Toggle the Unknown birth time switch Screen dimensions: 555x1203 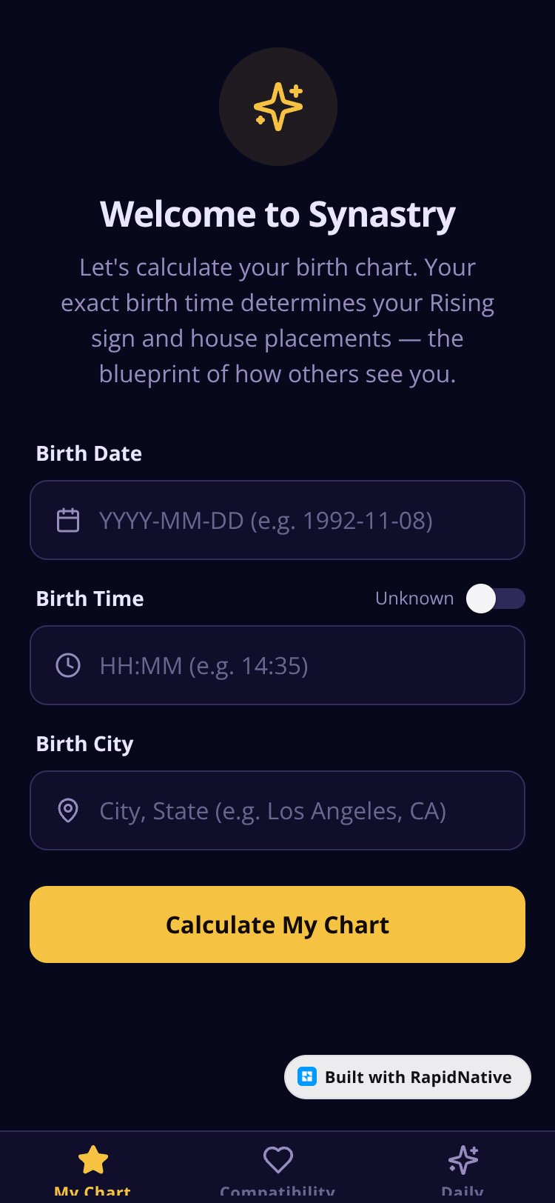495,599
